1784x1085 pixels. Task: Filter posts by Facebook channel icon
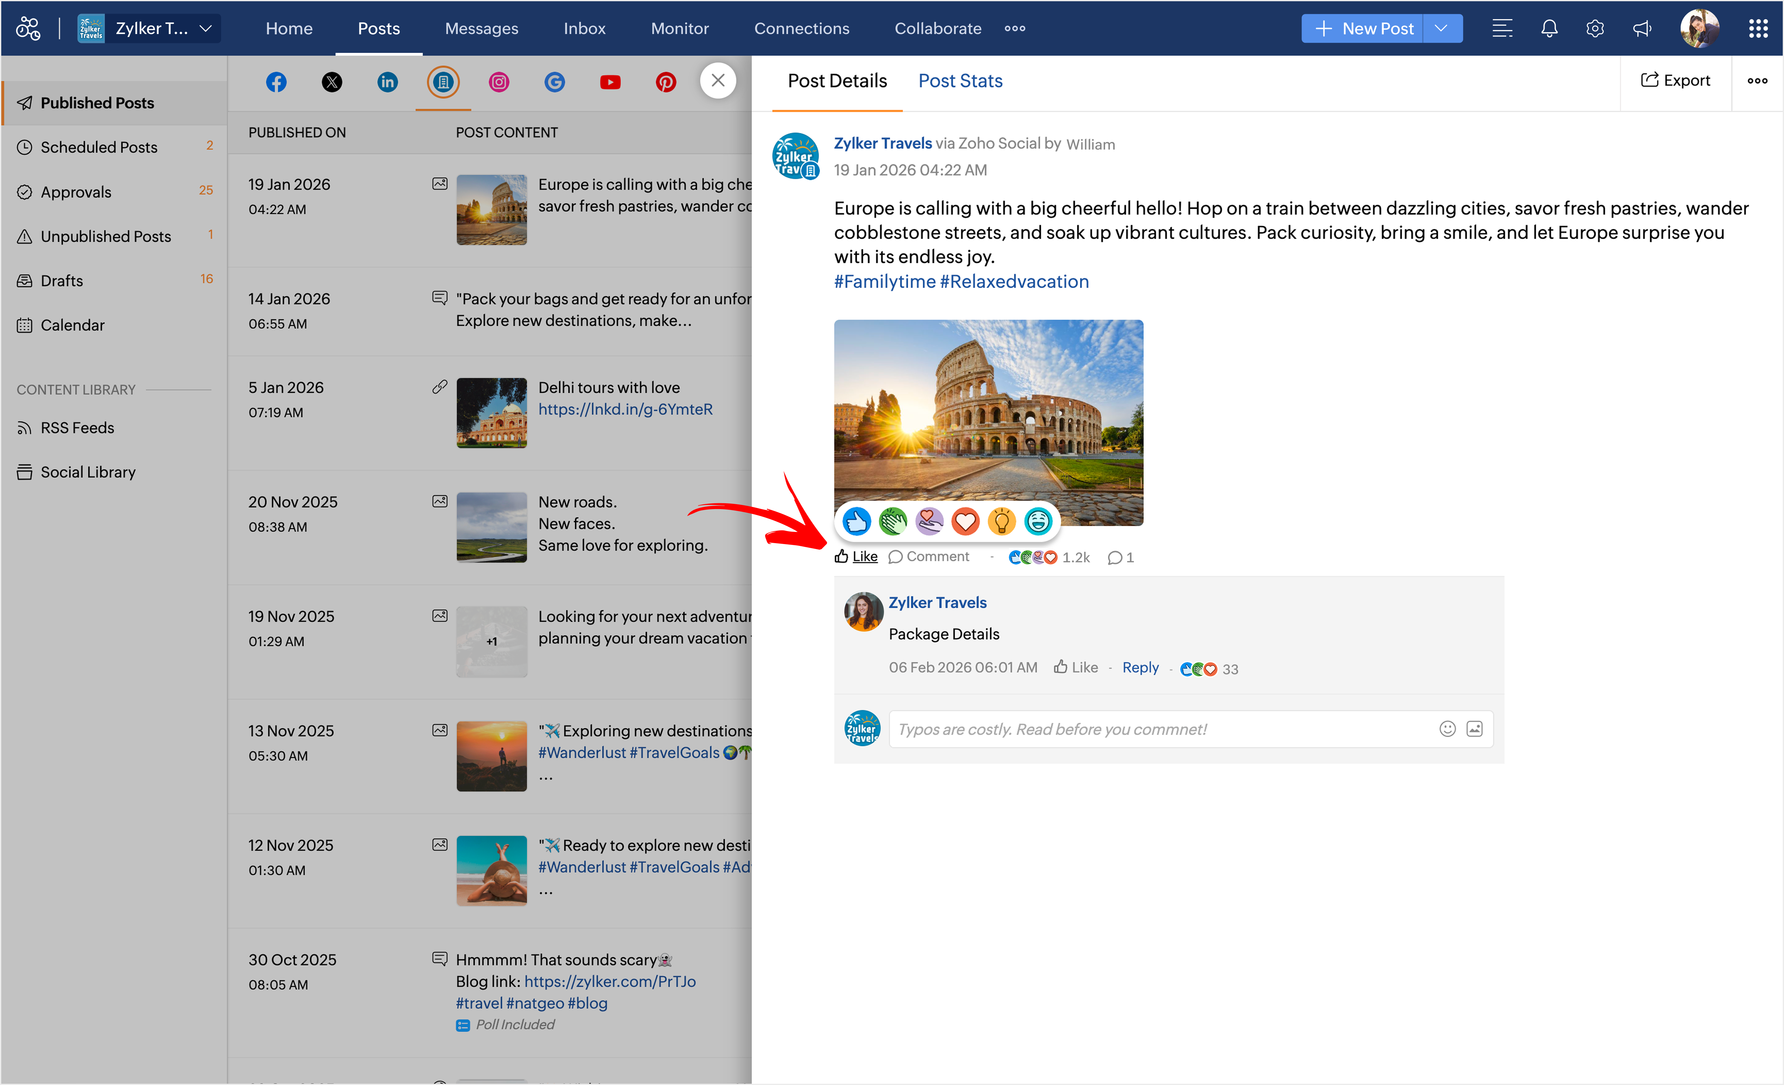276,82
